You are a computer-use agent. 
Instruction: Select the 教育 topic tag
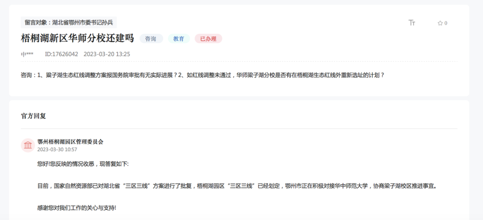179,39
